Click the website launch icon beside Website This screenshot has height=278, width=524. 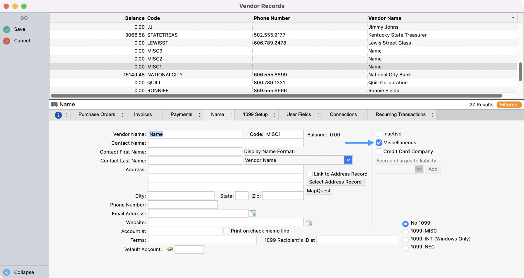[x=309, y=222]
